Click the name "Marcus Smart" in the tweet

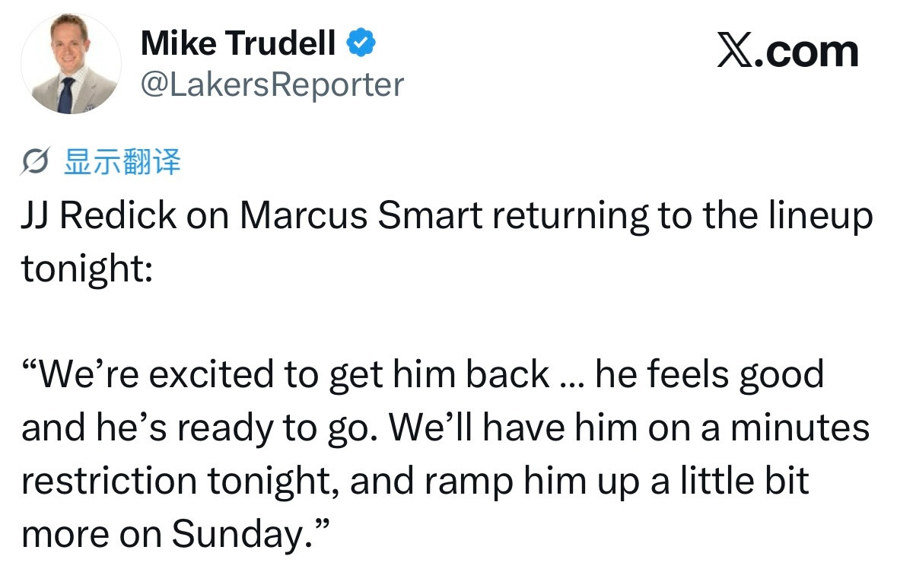point(361,216)
